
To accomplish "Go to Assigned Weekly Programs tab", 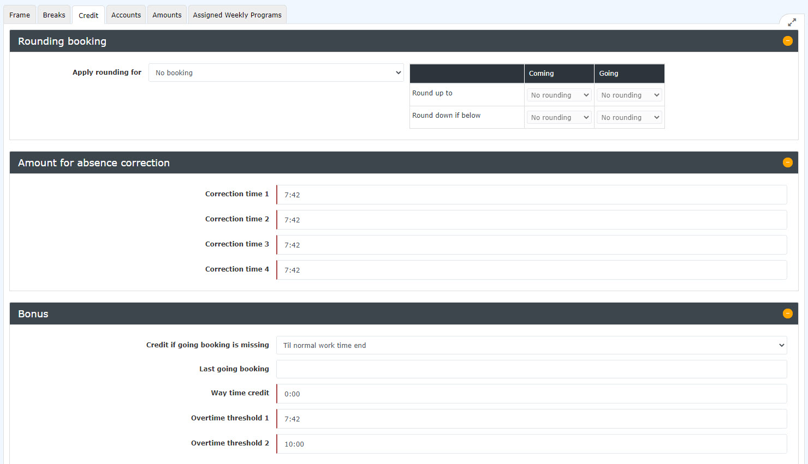I will (x=237, y=15).
